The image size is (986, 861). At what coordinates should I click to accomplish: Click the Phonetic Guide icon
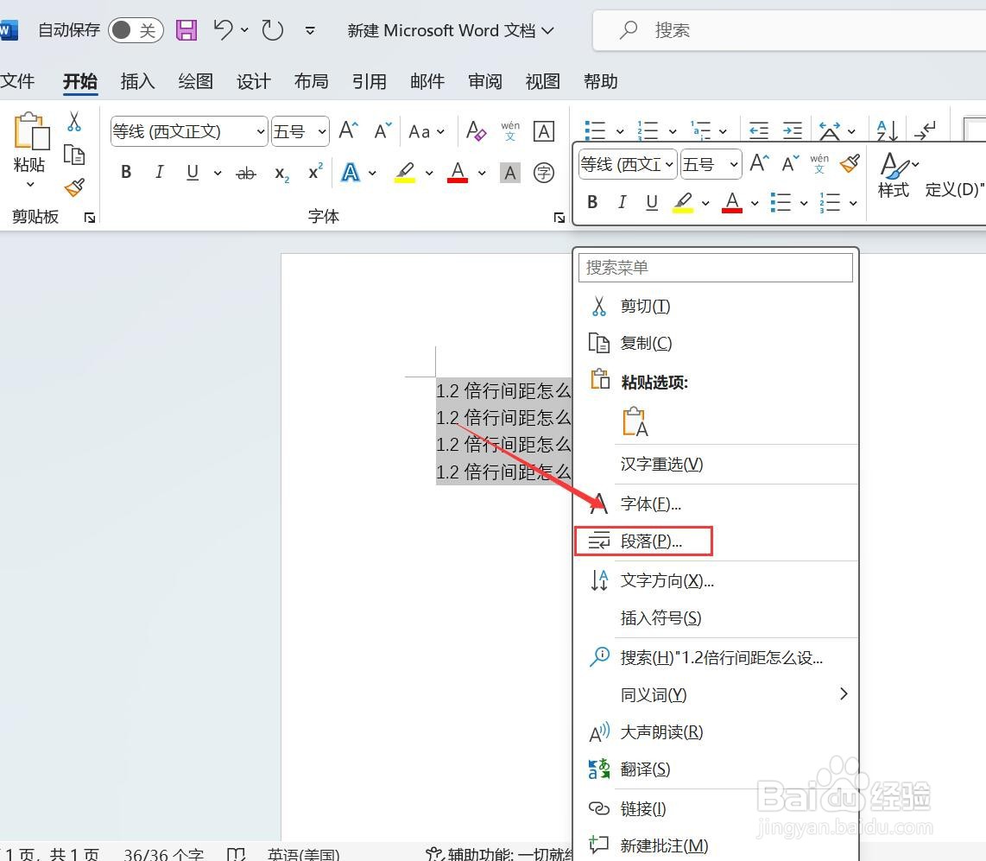pyautogui.click(x=510, y=130)
